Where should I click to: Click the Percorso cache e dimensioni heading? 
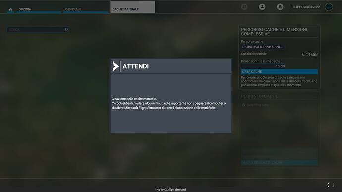(274, 32)
